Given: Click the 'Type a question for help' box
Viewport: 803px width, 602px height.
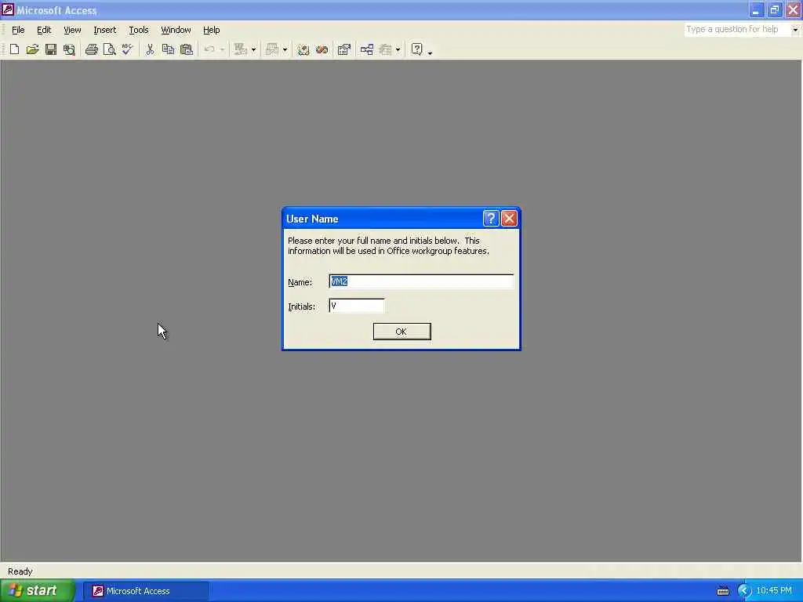Looking at the screenshot, I should pyautogui.click(x=737, y=29).
